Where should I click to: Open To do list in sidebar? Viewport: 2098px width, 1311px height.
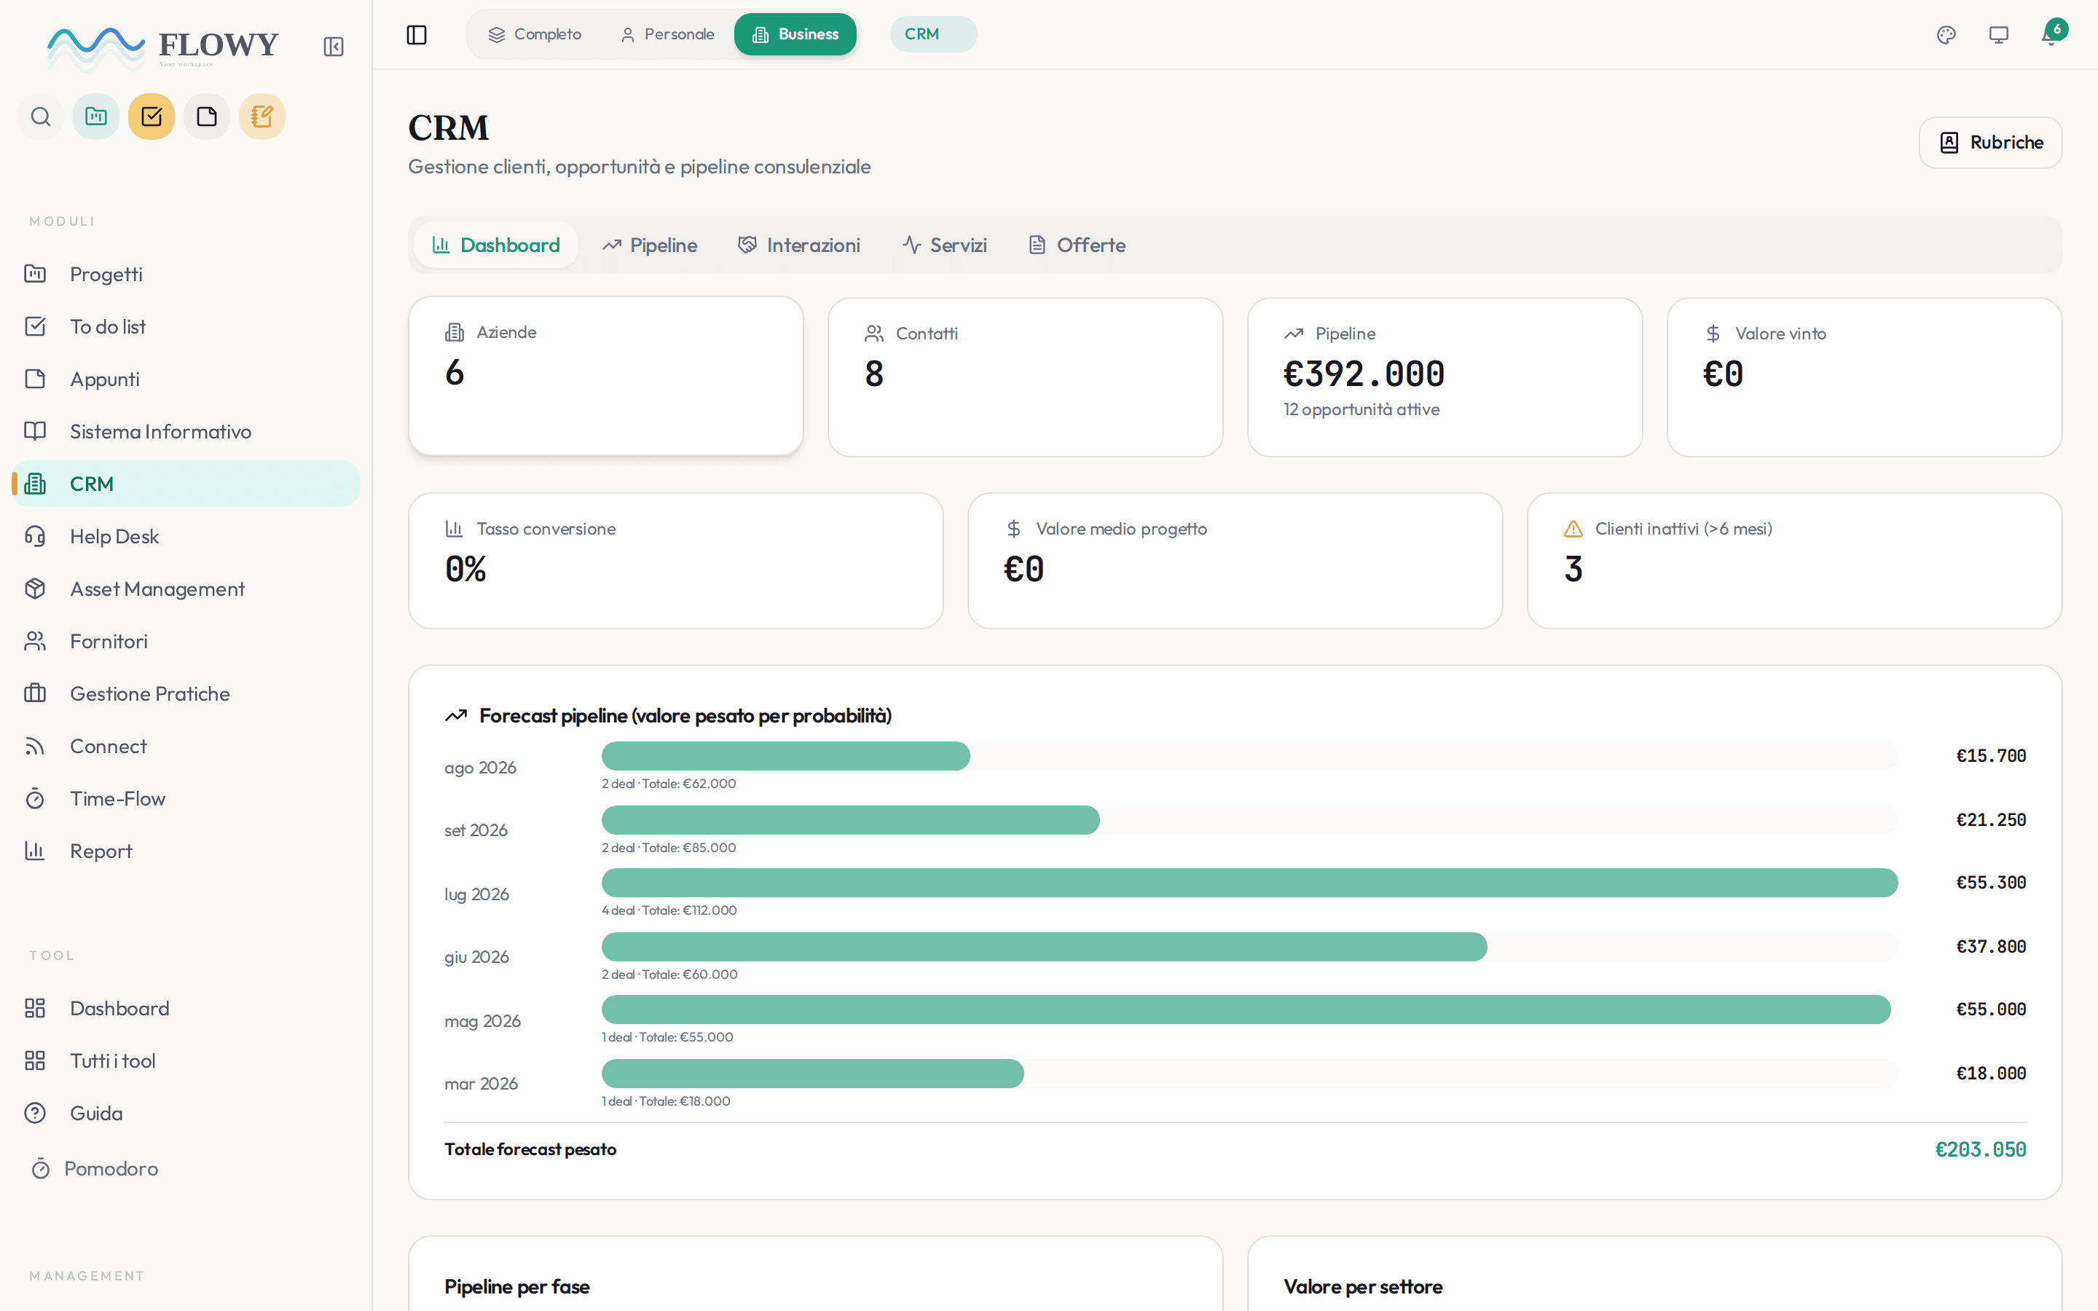(186, 327)
